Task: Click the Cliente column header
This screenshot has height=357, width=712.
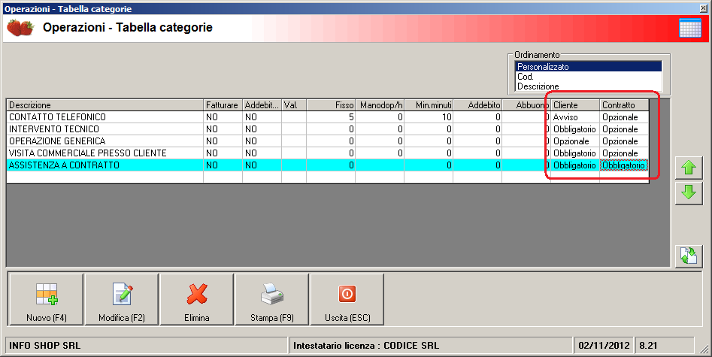Action: [x=575, y=105]
